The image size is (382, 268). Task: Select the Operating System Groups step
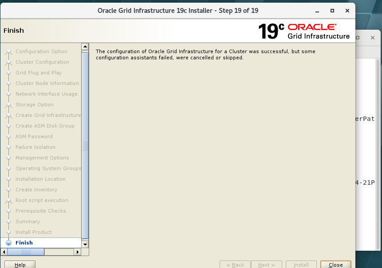pyautogui.click(x=48, y=168)
